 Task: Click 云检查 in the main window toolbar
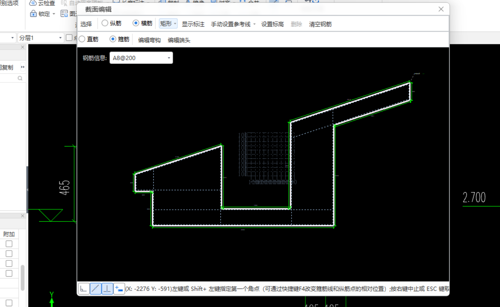[42, 3]
